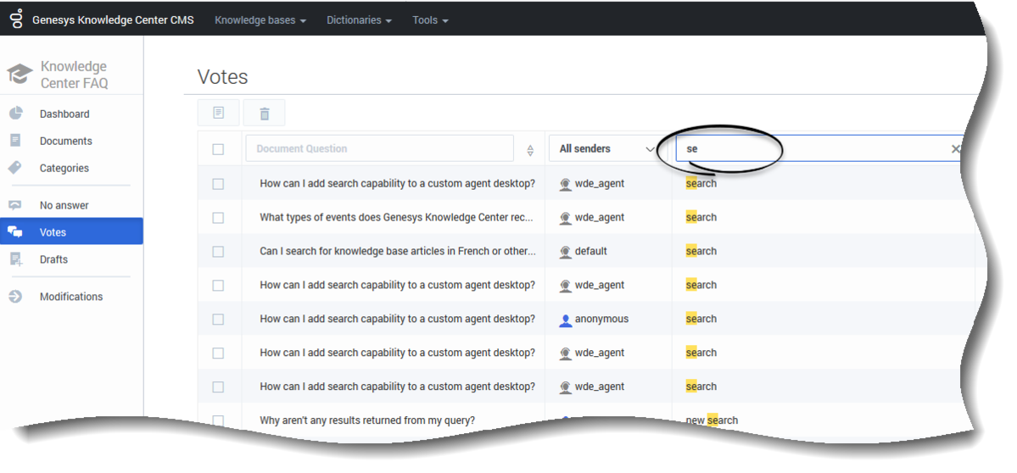Viewport: 1017px width, 473px height.
Task: Click the 'default' sender name
Action: tap(591, 252)
